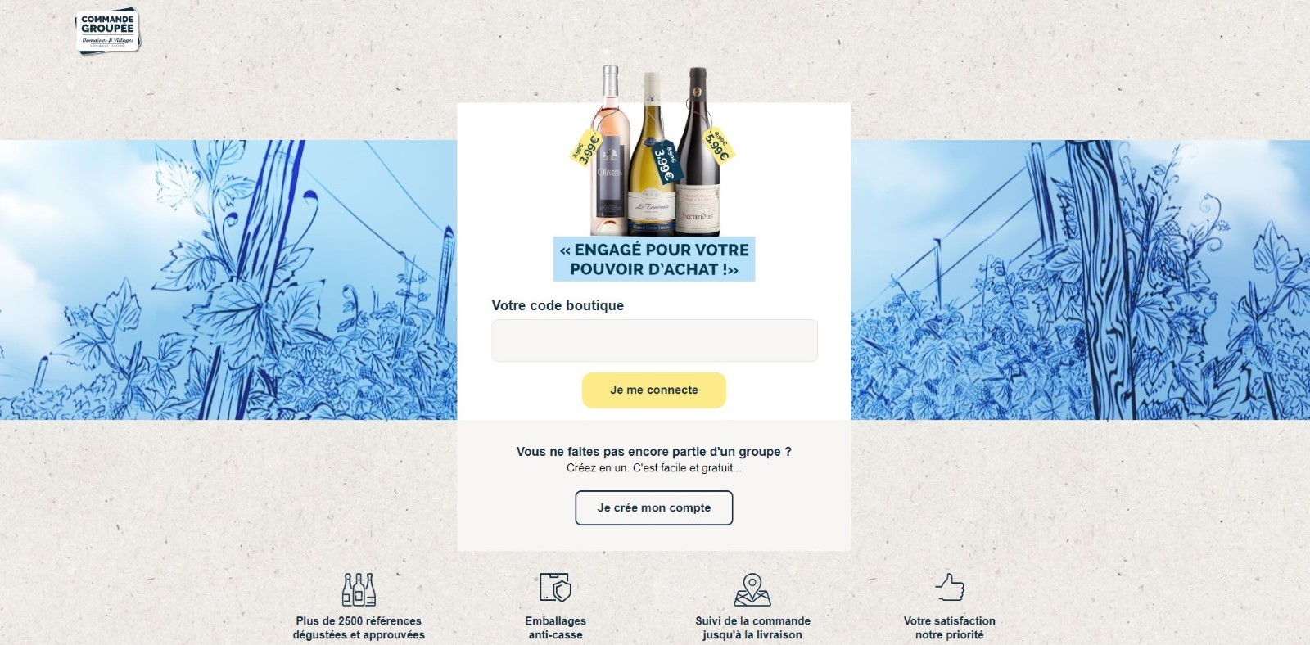Click the order tracking map pin icon
This screenshot has height=645, width=1310.
[x=752, y=589]
